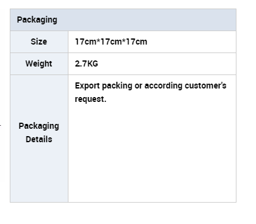Image resolution: width=256 pixels, height=224 pixels.
Task: Click the word customer's in description
Action: click(205, 85)
